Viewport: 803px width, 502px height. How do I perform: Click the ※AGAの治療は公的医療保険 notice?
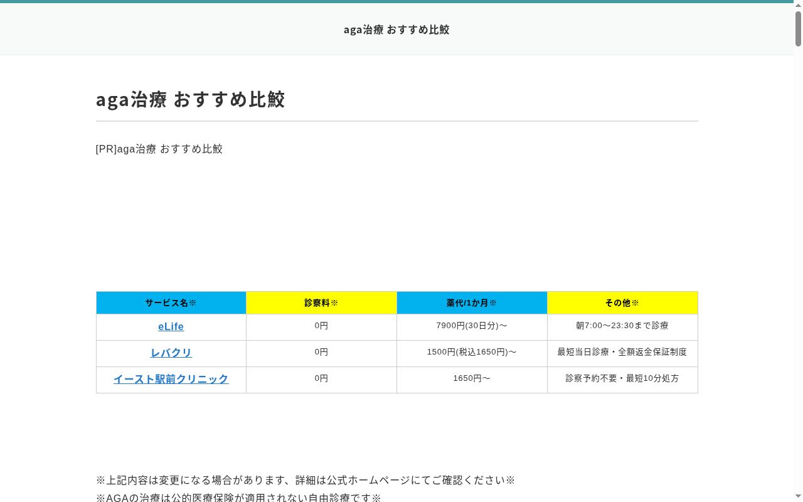tap(238, 497)
